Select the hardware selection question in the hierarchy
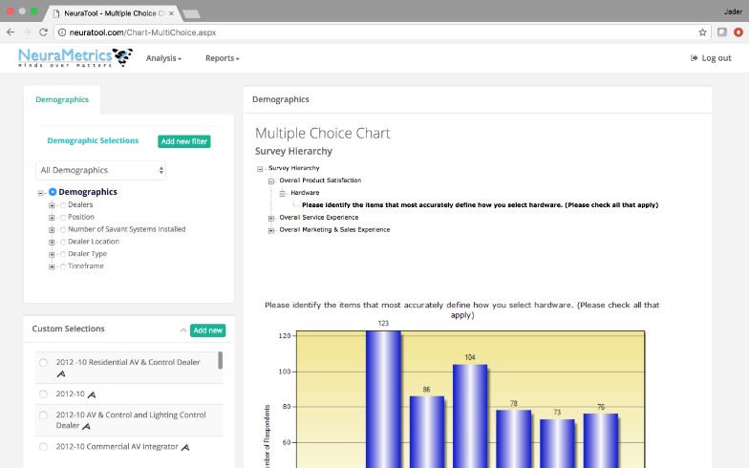The image size is (749, 468). click(x=480, y=204)
